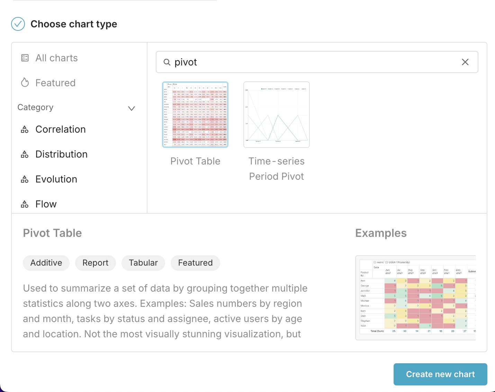Collapse the Category section chevron

point(132,108)
